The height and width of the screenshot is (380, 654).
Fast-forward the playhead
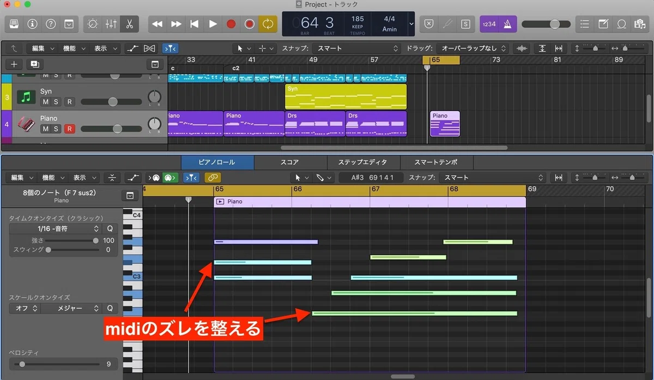click(176, 24)
